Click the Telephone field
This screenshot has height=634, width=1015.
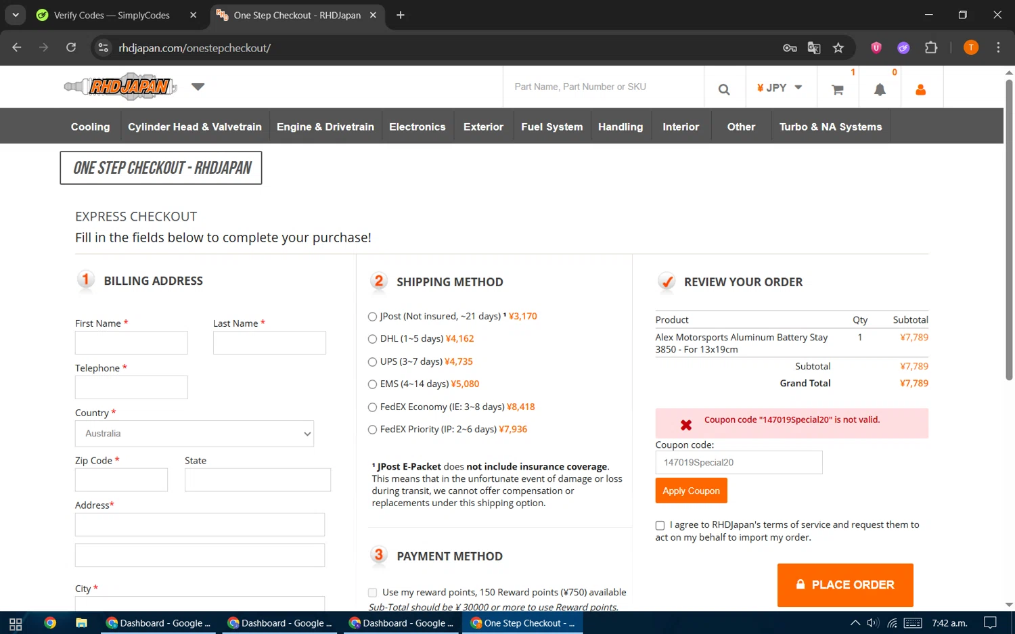(131, 387)
